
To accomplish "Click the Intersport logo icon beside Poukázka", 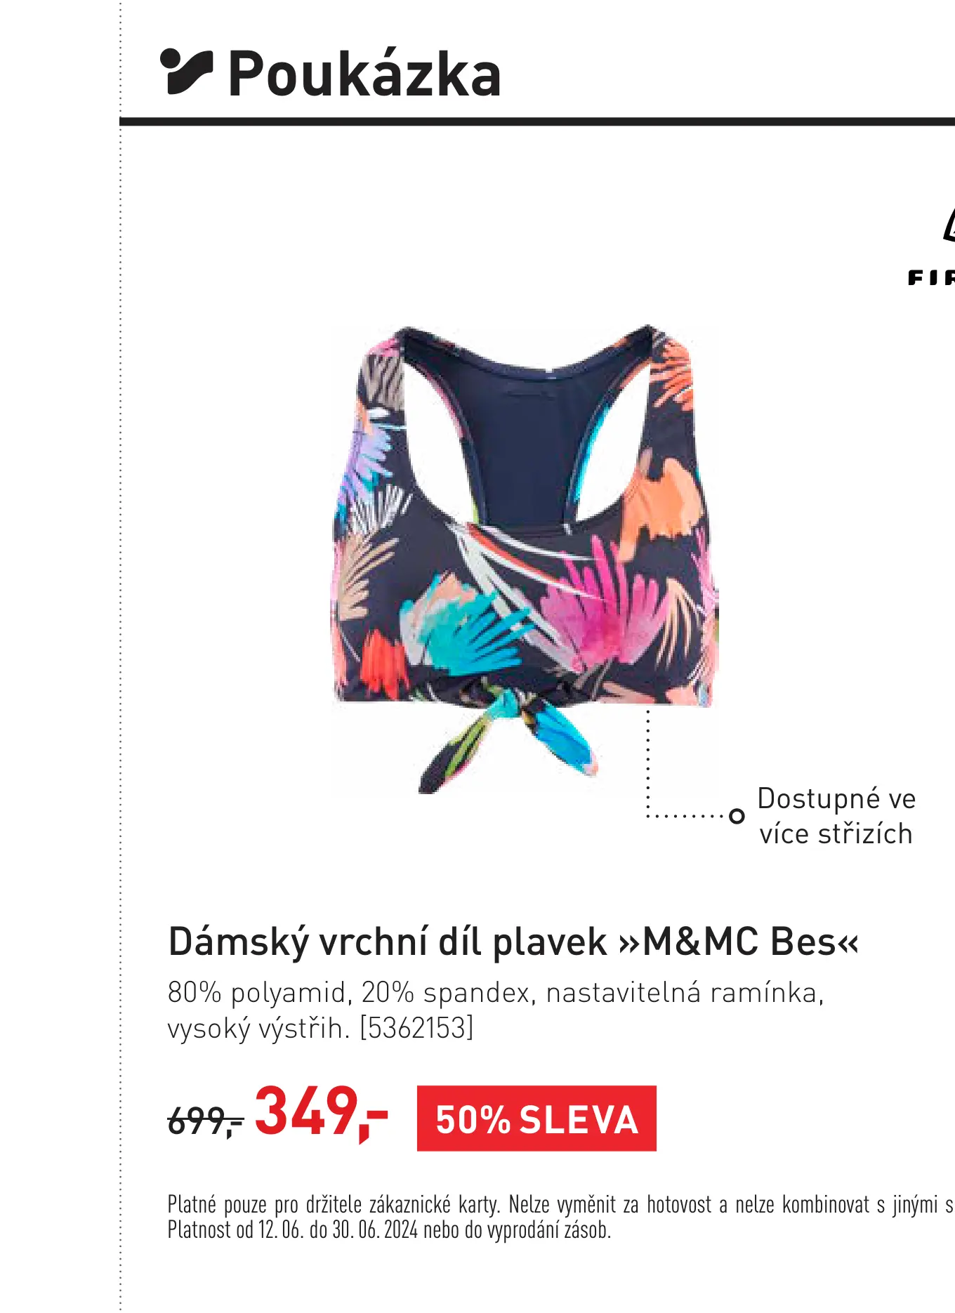I will click(x=186, y=72).
